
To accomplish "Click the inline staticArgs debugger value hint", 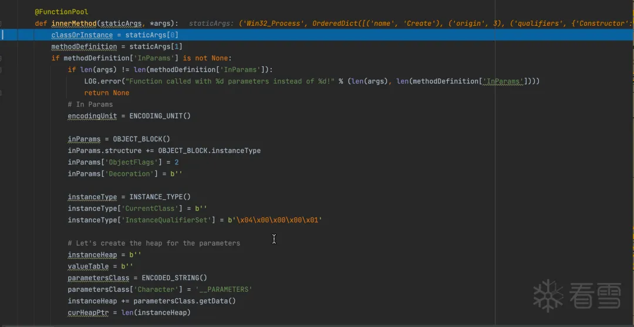I will (411, 23).
